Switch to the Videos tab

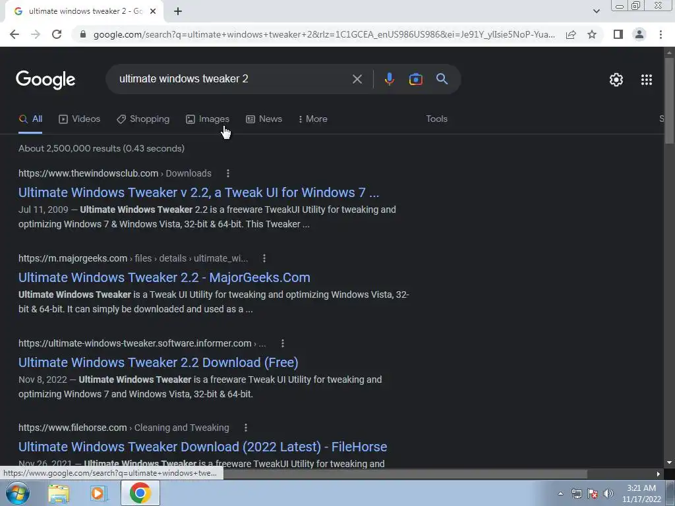coord(80,119)
